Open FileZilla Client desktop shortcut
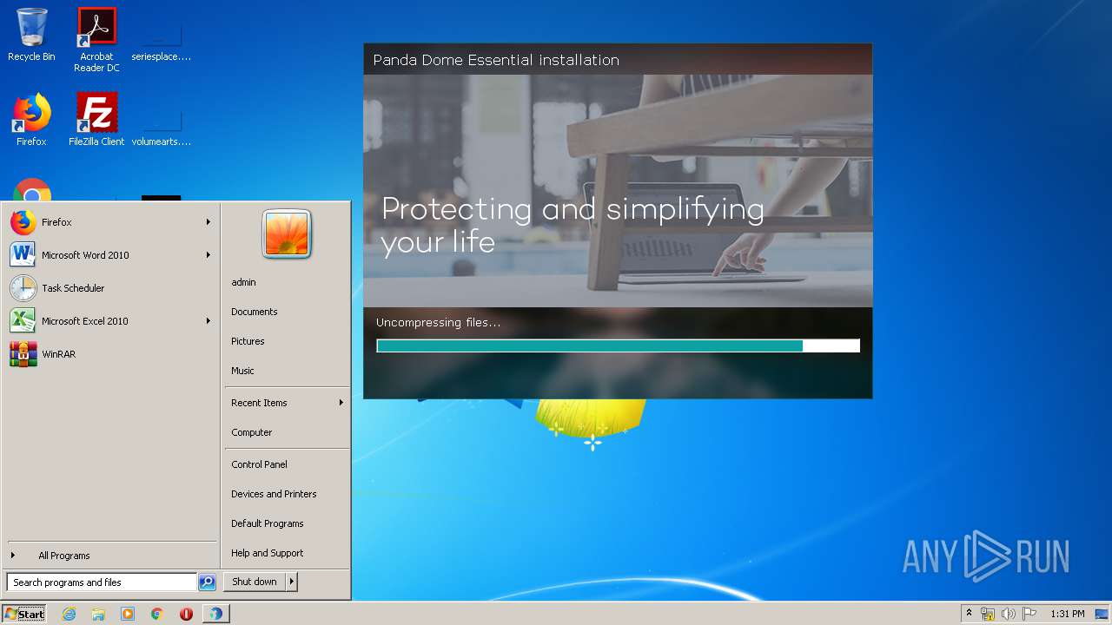Screen dimensions: 1112x625 pos(96,120)
